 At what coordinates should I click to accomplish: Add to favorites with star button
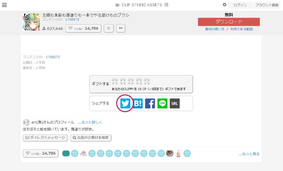click(108, 28)
